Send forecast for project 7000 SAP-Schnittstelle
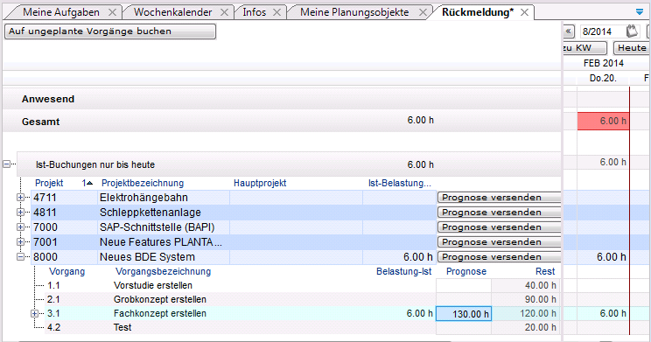 point(499,227)
